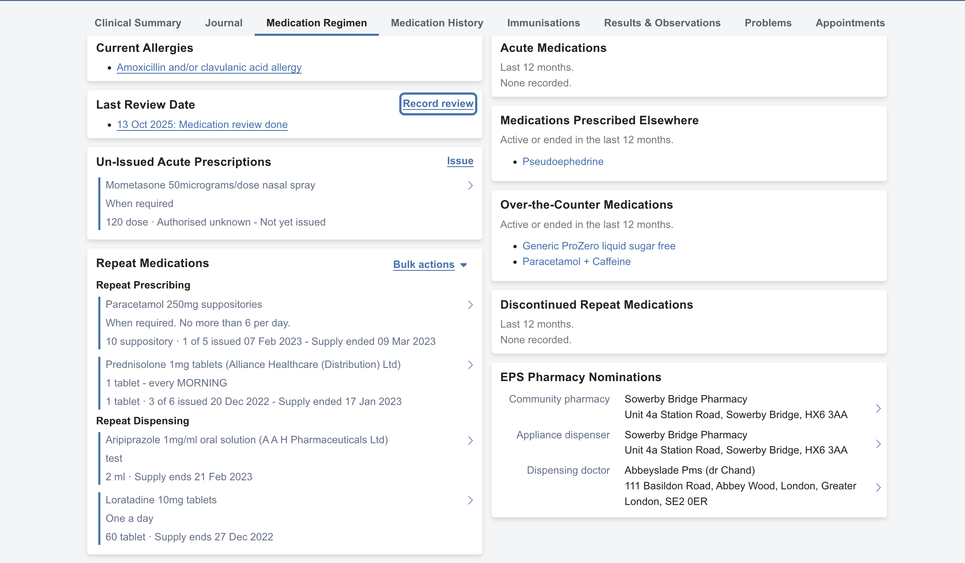Open Mometasone nasal spray chevron arrow

[x=470, y=186]
